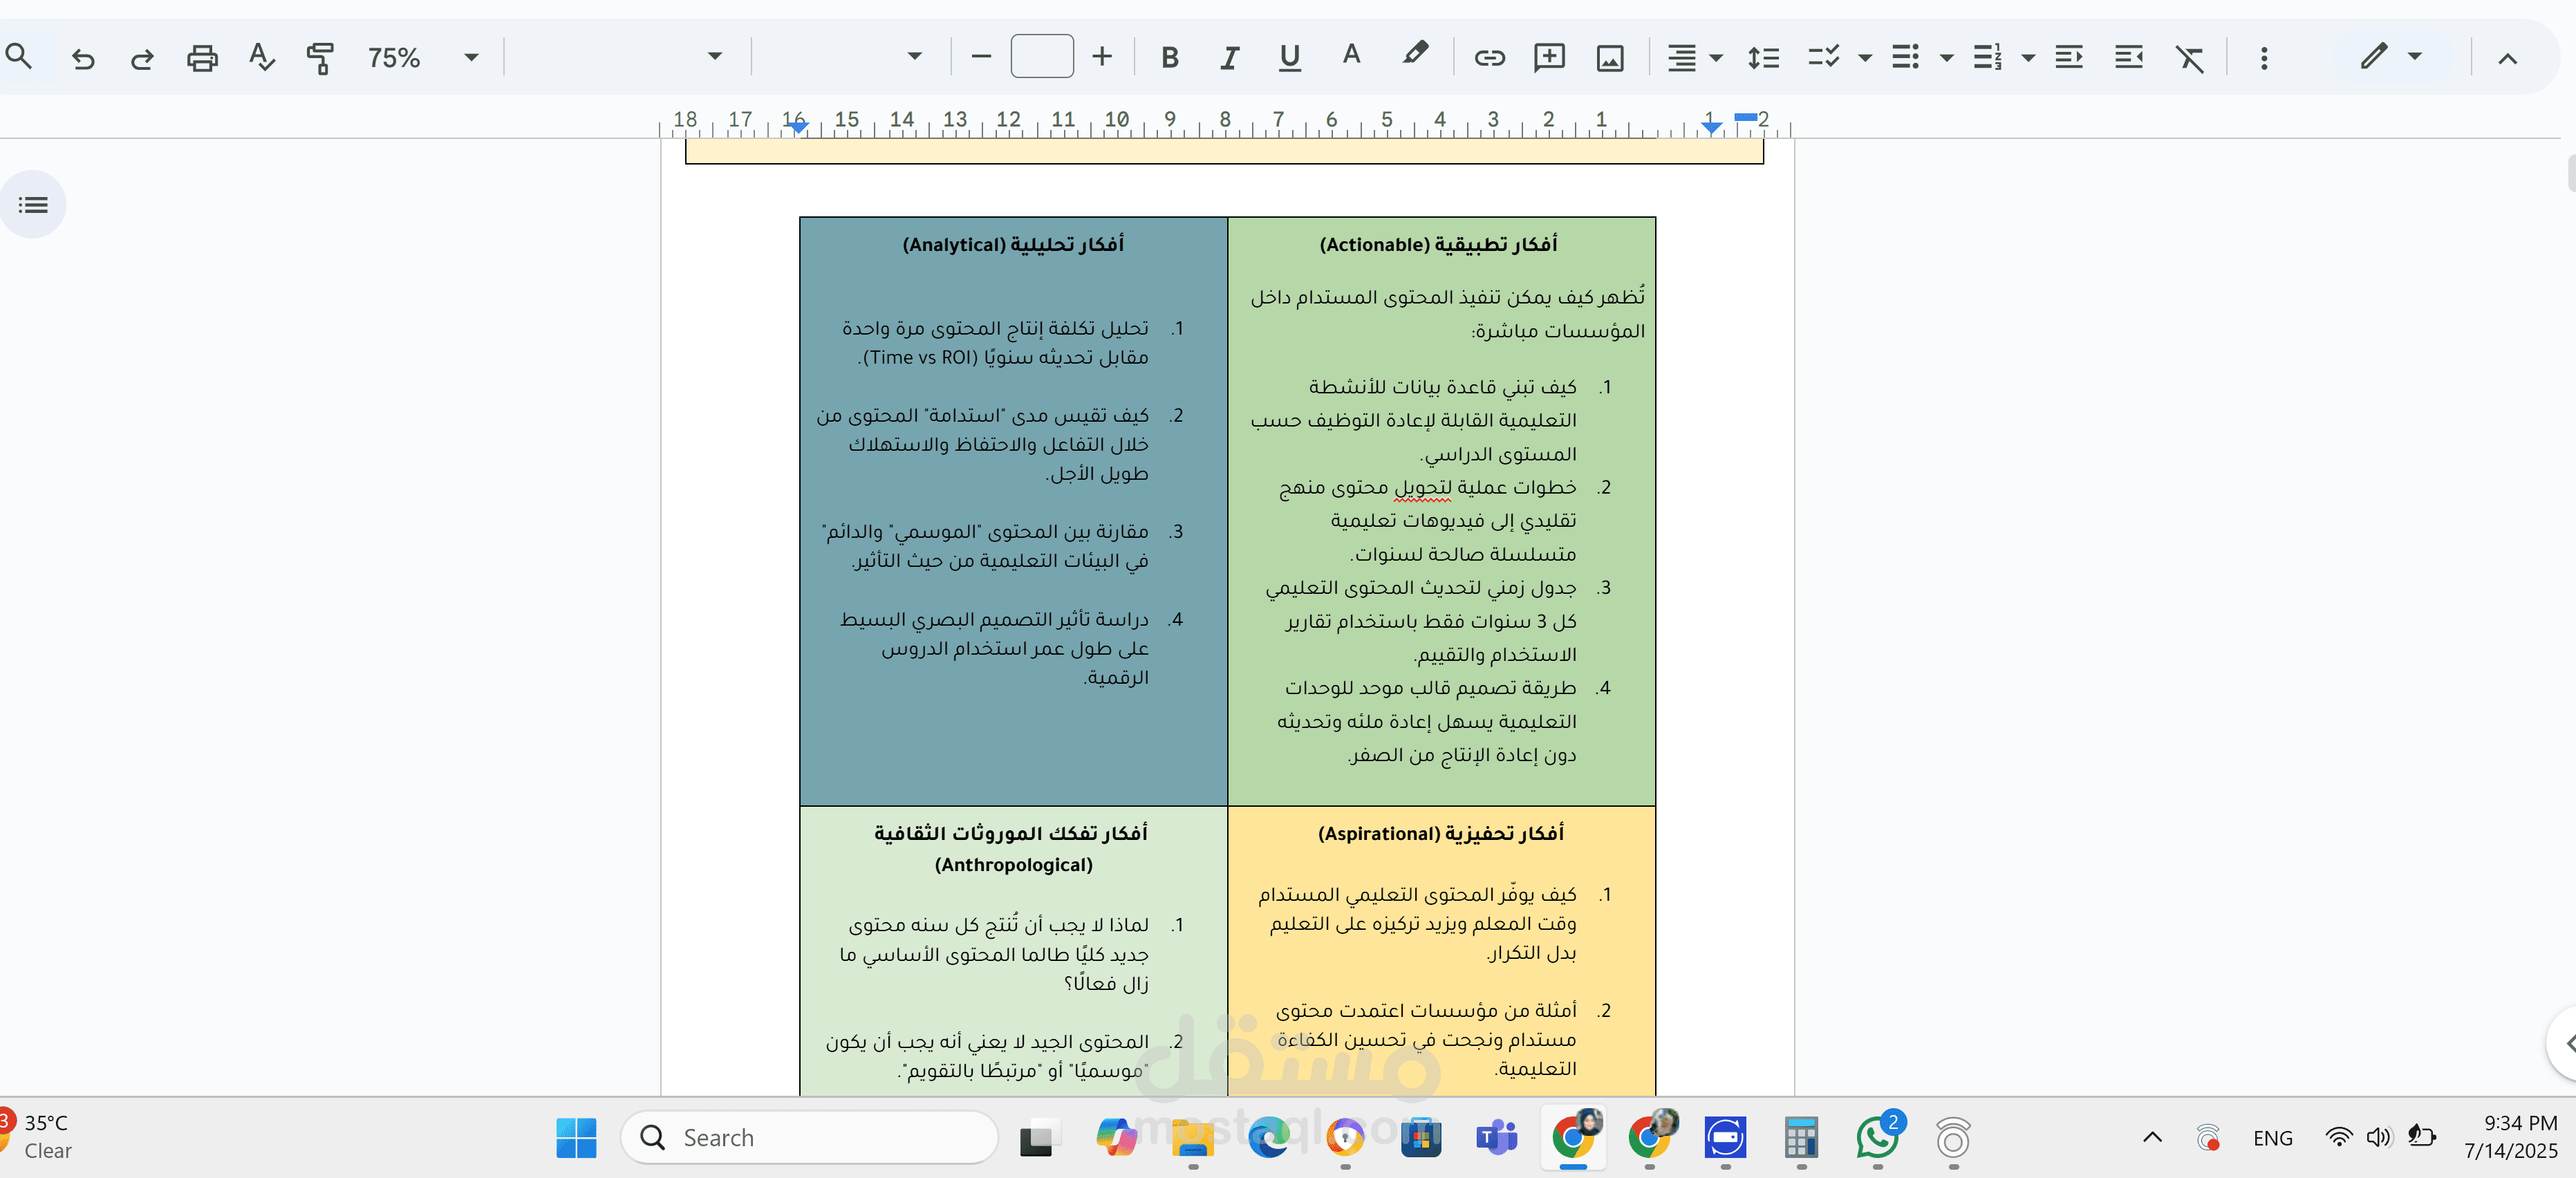Screen dimensions: 2576x1178
Task: Open the highlight color picker
Action: tap(1414, 55)
